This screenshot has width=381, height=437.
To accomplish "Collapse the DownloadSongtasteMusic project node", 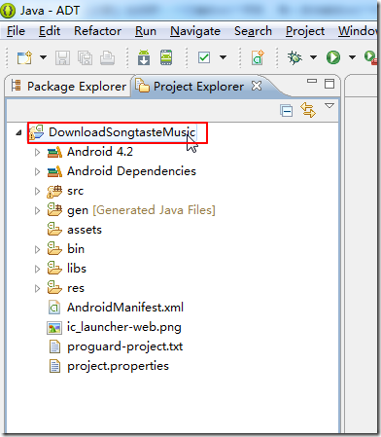I will click(18, 132).
